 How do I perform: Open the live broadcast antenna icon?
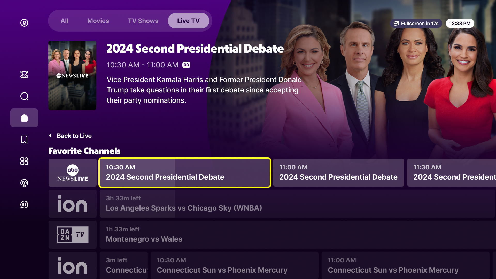pos(24,183)
